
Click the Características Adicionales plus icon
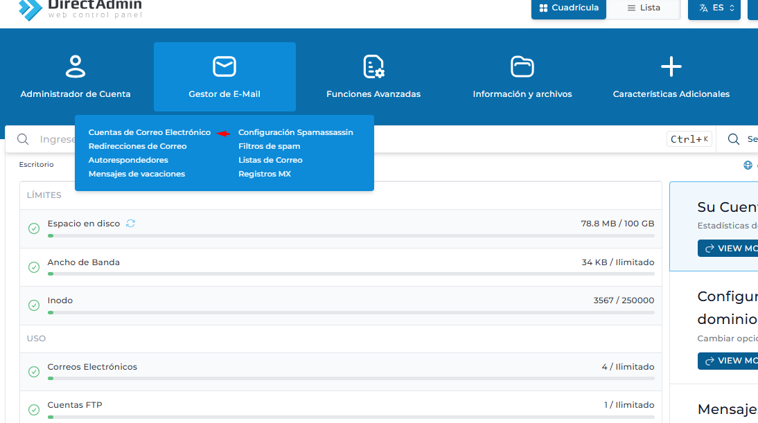point(671,66)
